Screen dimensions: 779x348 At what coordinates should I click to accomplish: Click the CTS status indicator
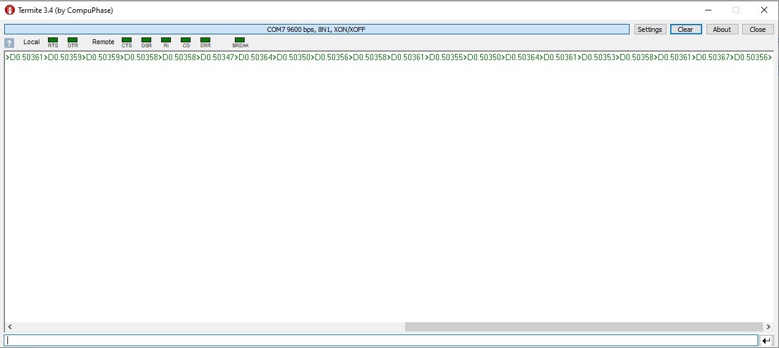click(127, 41)
